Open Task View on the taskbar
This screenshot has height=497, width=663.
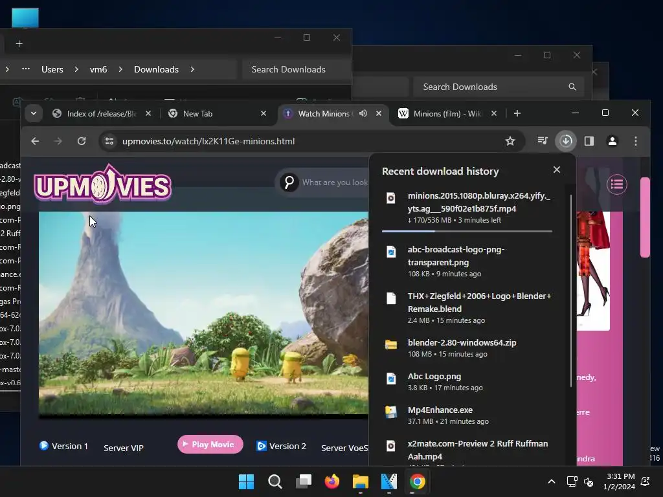click(304, 481)
